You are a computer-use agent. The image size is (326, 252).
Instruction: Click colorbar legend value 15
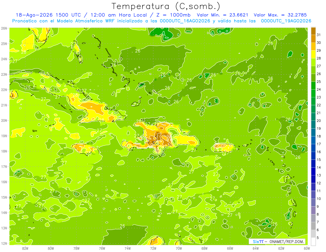point(319,160)
